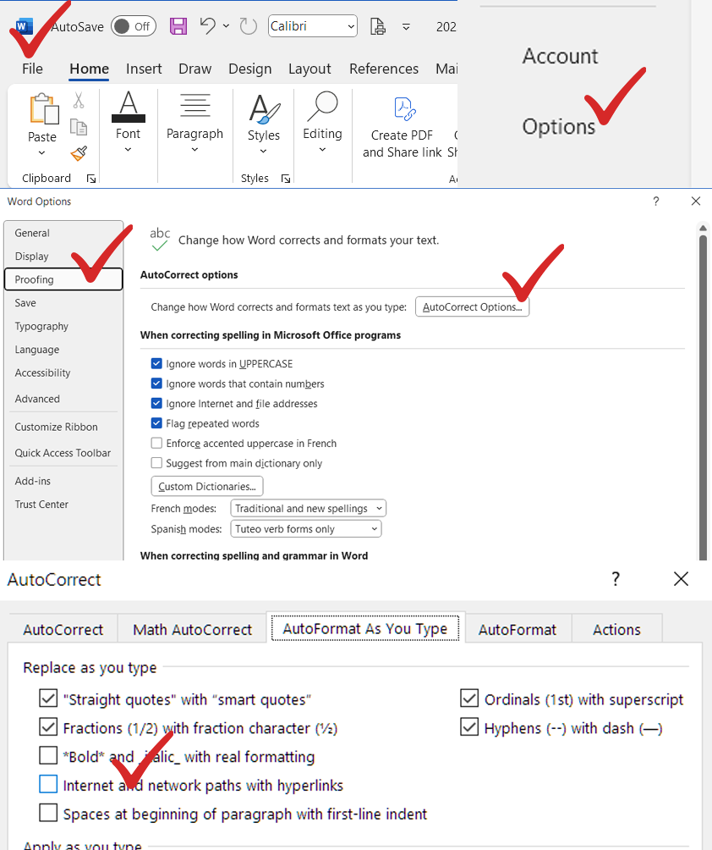This screenshot has width=712, height=850.
Task: Open the Undo history dropdown arrow
Action: (226, 26)
